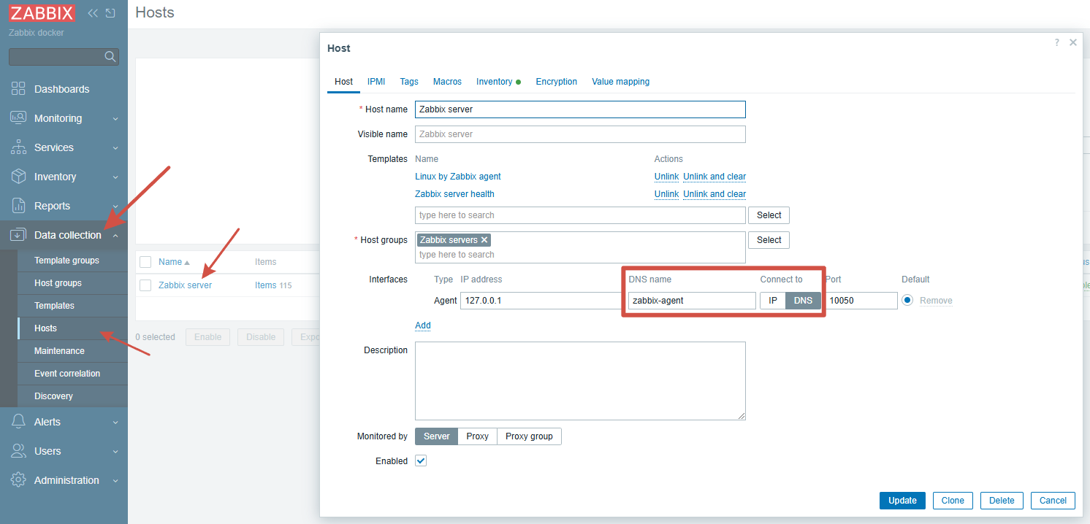This screenshot has height=524, width=1090.
Task: Tick the select-all hosts checkbox
Action: click(x=145, y=262)
